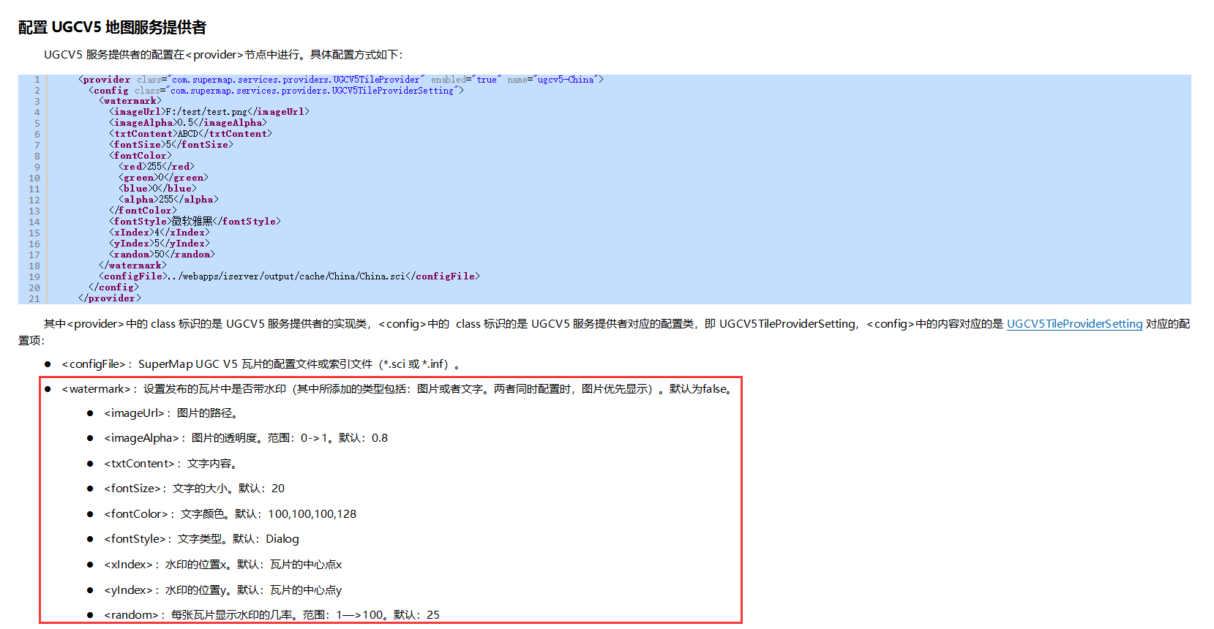The width and height of the screenshot is (1214, 629).
Task: Click the <random> bullet with default 25
Action: click(x=271, y=615)
